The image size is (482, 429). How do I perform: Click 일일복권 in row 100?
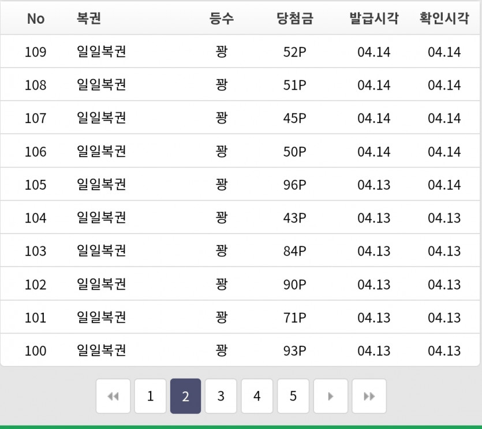tap(102, 350)
